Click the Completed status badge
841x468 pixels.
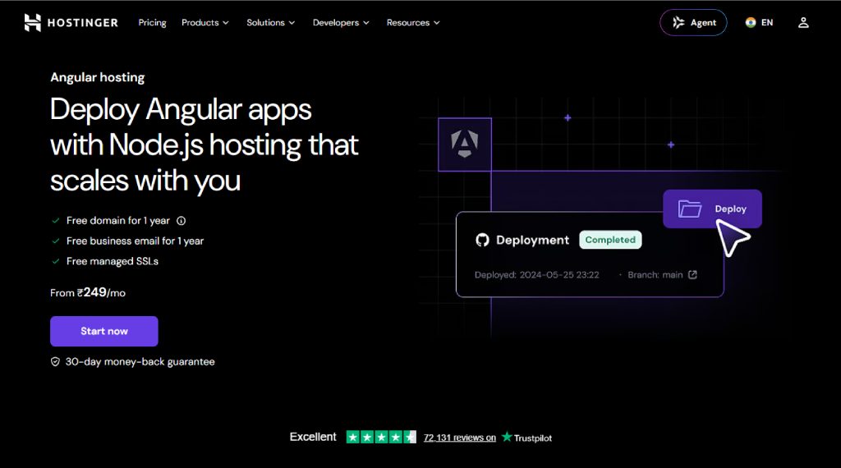coord(610,240)
